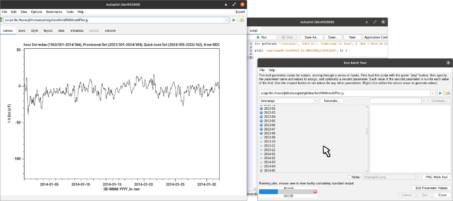Click the gray status ball beside 2014-05
The image size is (453, 201).
tap(262, 171)
